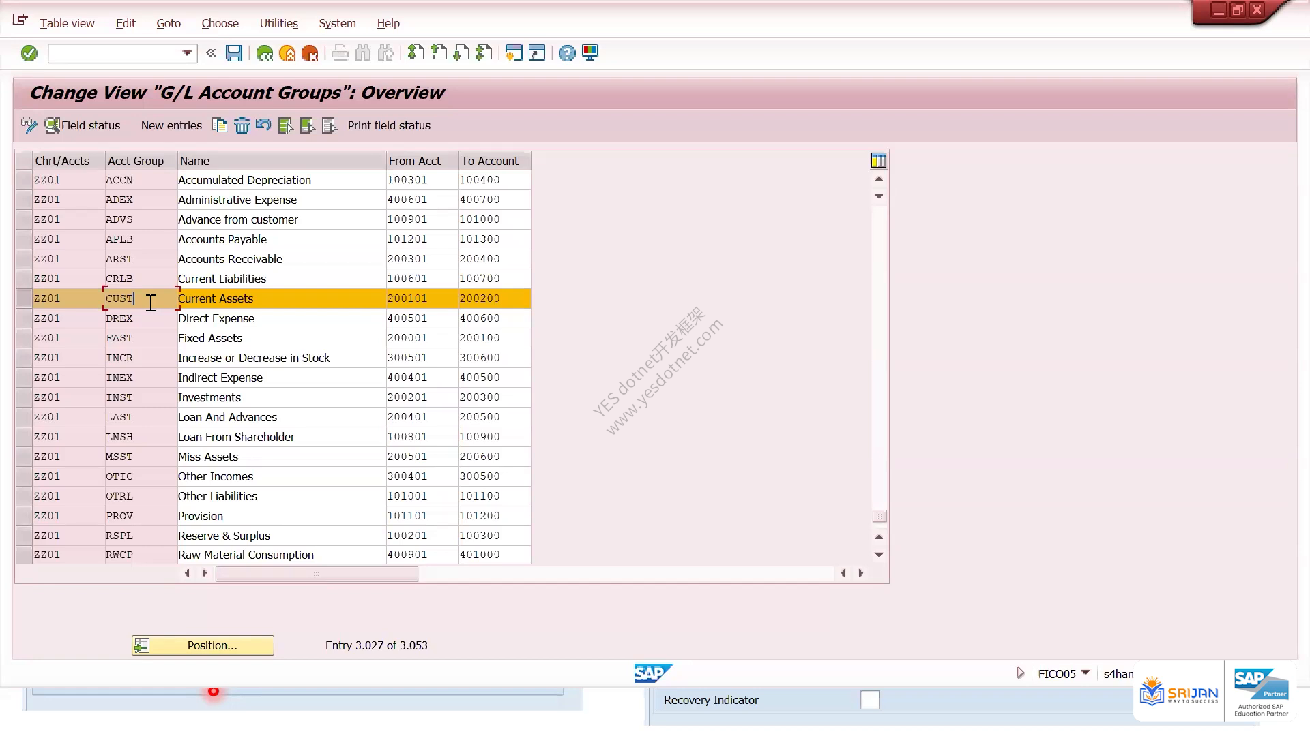
Task: Toggle the Recovery Indicator checkbox
Action: 870,700
